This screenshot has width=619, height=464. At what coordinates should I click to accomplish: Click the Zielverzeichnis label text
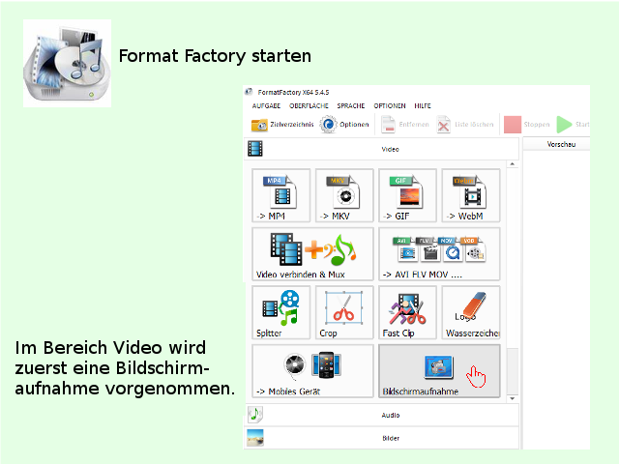292,125
